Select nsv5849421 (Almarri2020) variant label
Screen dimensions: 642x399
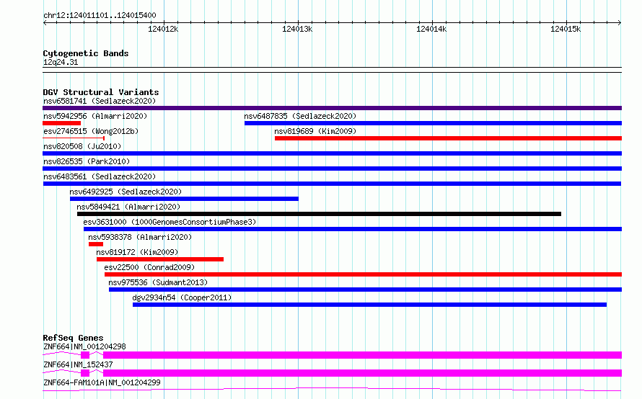point(128,207)
